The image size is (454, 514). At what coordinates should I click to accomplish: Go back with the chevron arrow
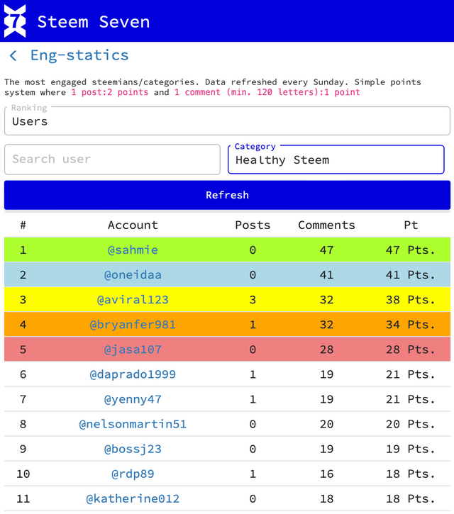tap(13, 56)
